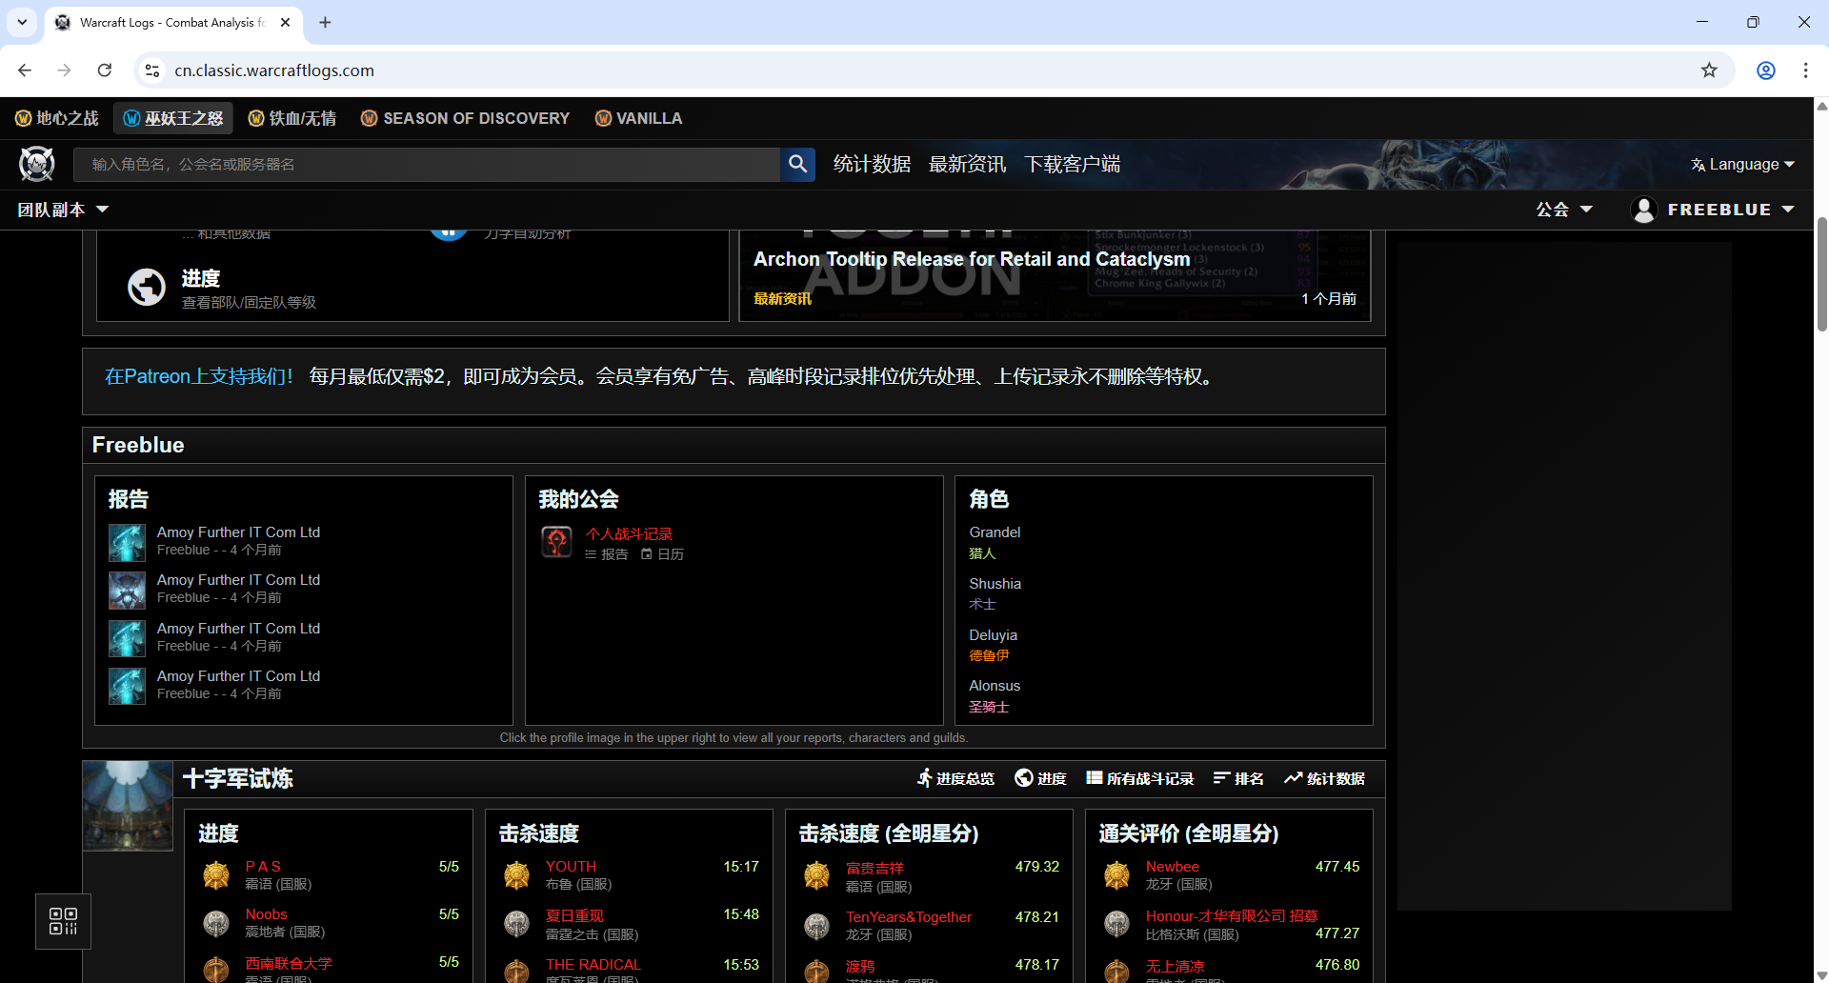View site information icon in address bar

(152, 70)
